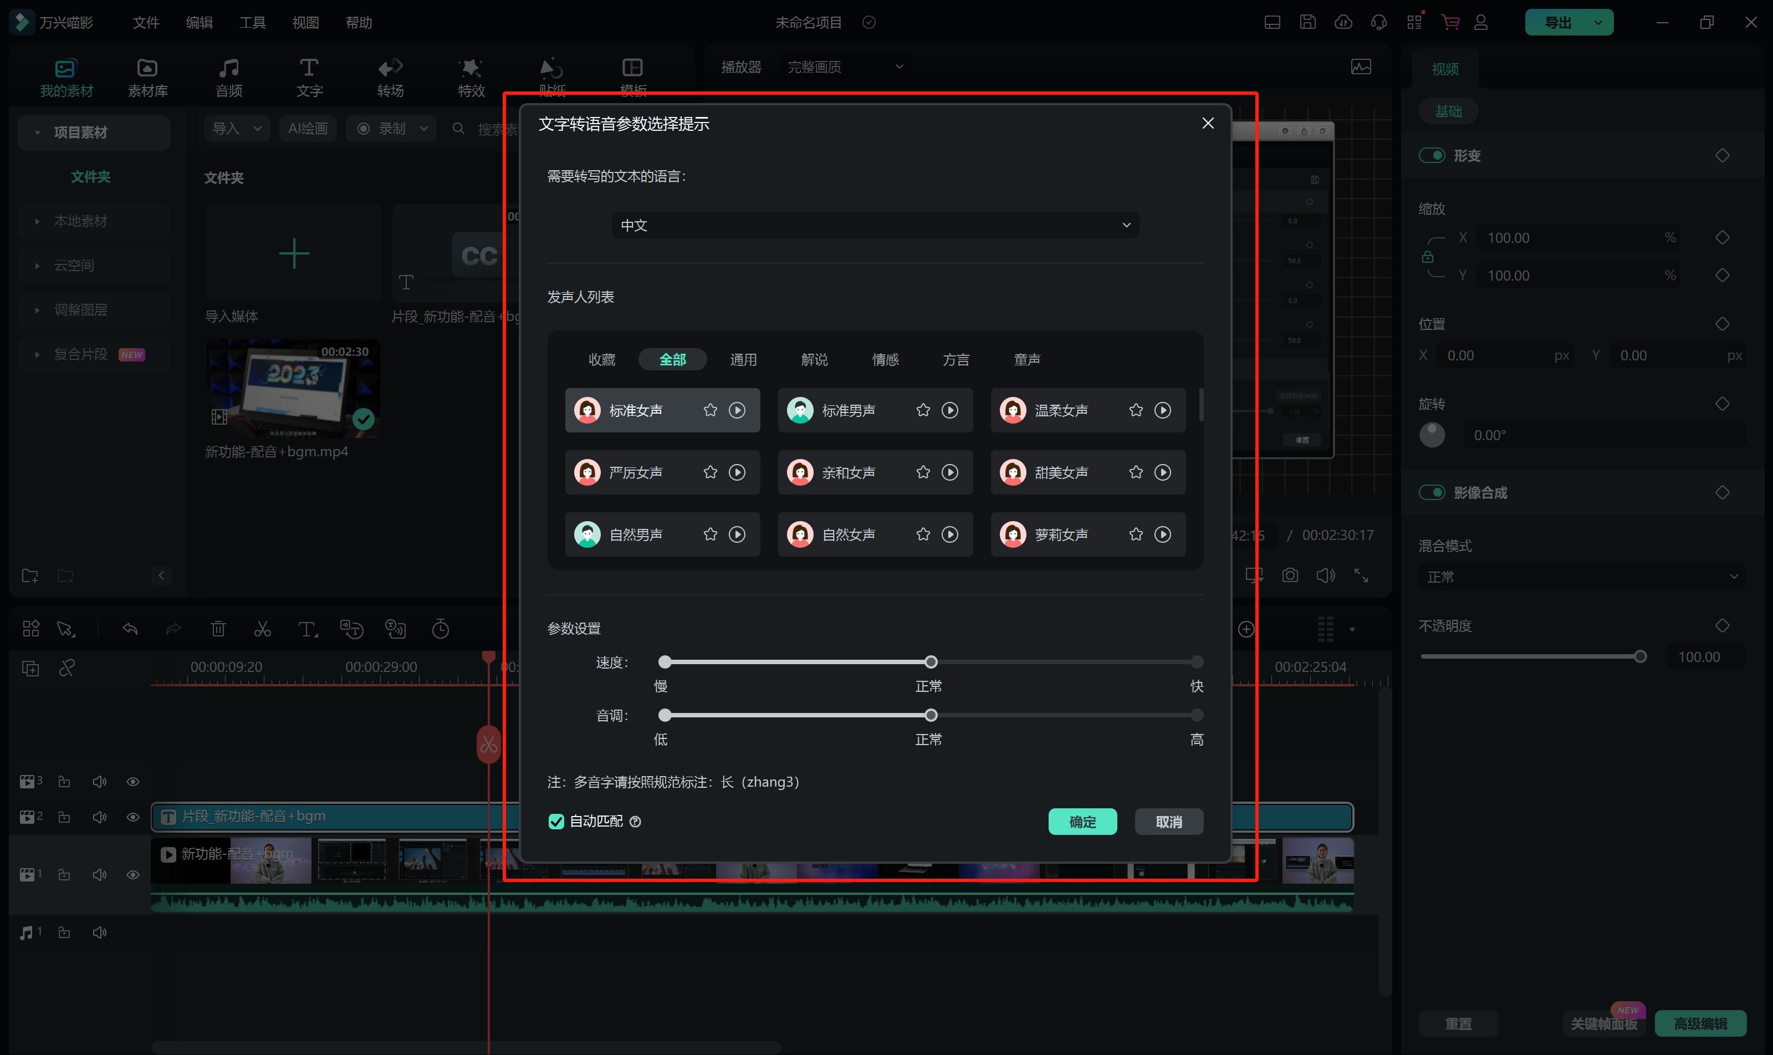Favorite the 标准女声 voice with the star icon

[x=710, y=410]
